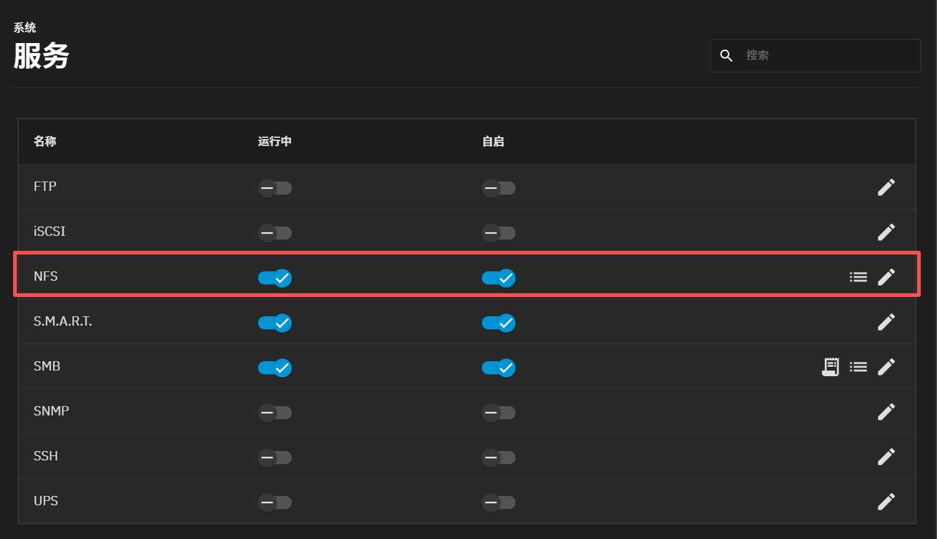The width and height of the screenshot is (937, 539).
Task: Stop the NFS running toggle
Action: pyautogui.click(x=275, y=278)
